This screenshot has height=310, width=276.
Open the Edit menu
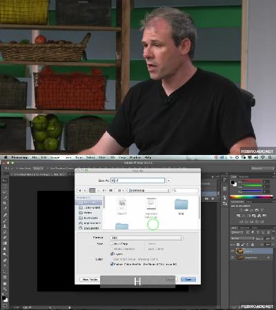tap(43, 158)
